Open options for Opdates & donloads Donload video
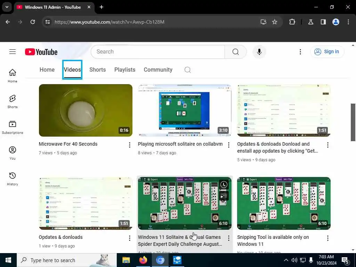356x267 pixels. pos(327,145)
